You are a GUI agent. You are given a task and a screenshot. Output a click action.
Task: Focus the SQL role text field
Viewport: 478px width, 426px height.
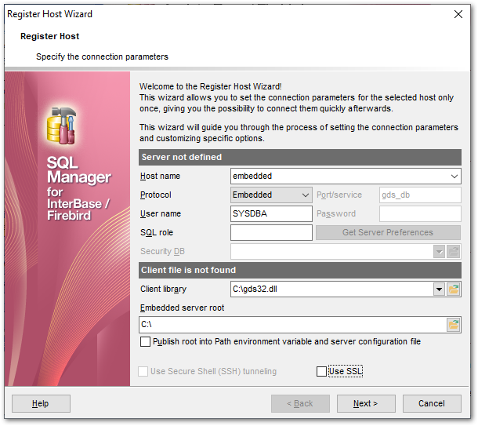click(x=271, y=232)
